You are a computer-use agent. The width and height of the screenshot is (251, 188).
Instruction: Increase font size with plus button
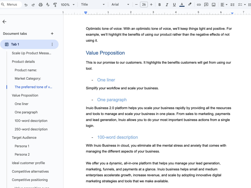[x=151, y=5]
